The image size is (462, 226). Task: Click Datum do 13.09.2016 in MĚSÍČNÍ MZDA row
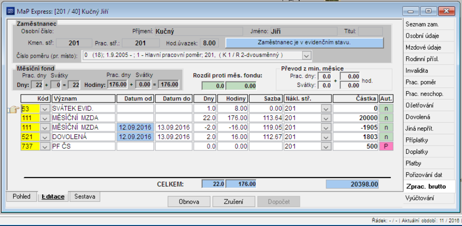(x=174, y=127)
